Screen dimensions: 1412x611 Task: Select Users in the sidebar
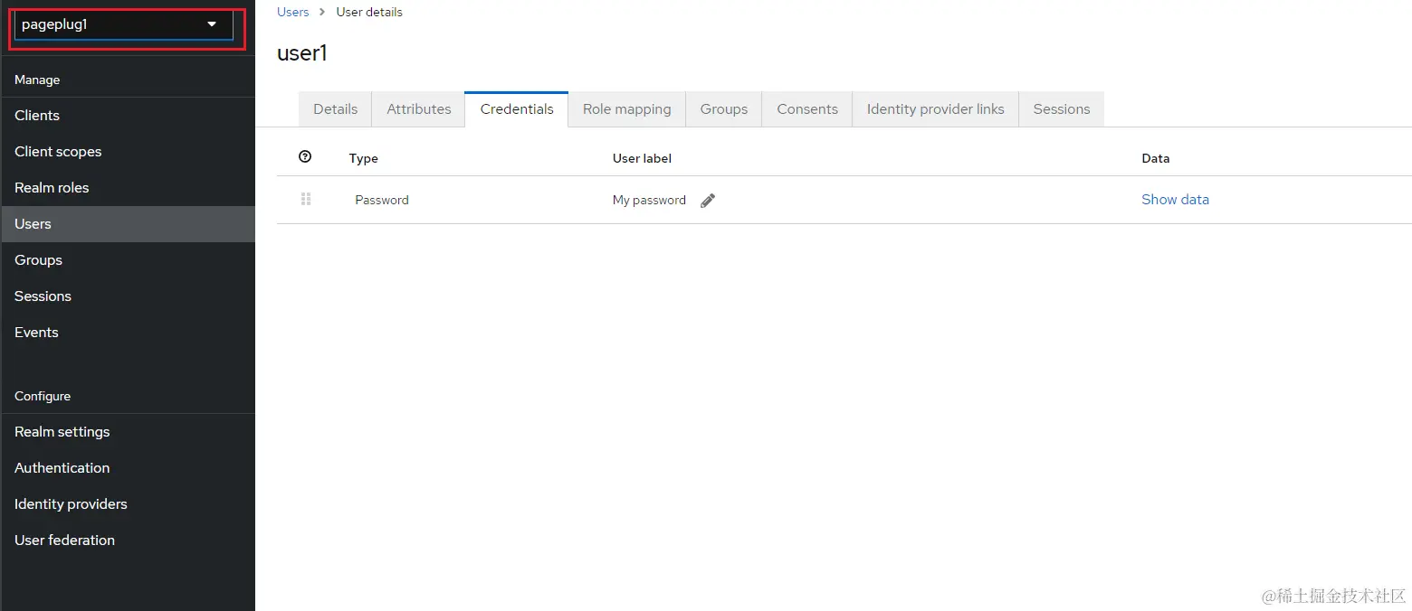(128, 224)
